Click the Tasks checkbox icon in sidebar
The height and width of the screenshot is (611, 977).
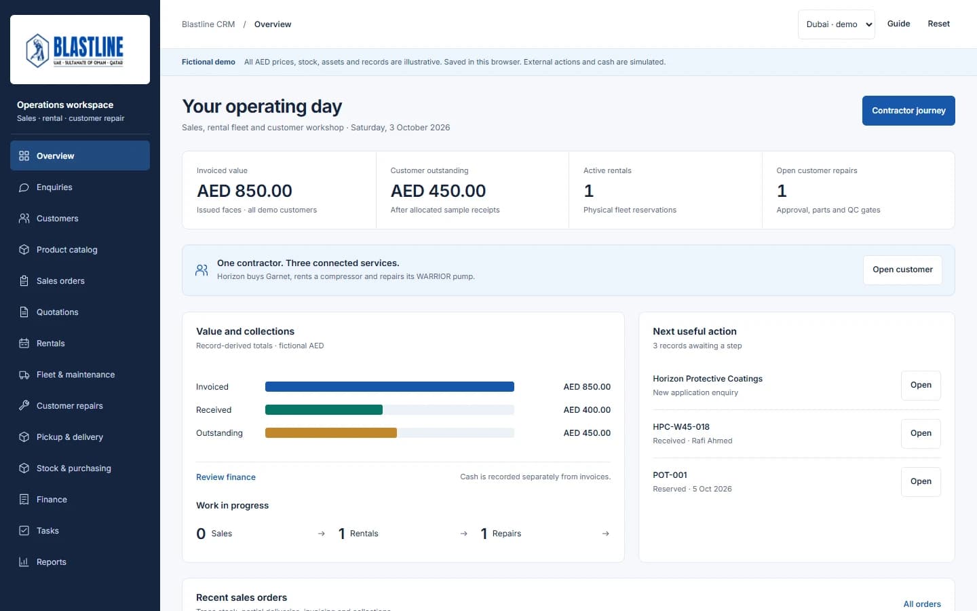(24, 531)
